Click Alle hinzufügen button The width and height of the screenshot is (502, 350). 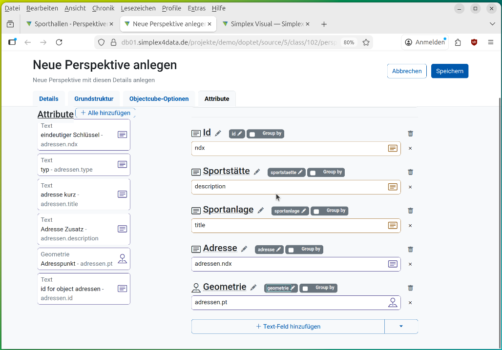(105, 113)
